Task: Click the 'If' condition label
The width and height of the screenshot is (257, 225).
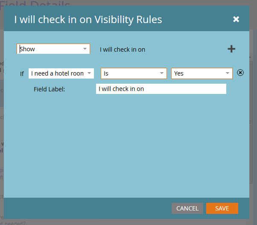Action: click(22, 73)
